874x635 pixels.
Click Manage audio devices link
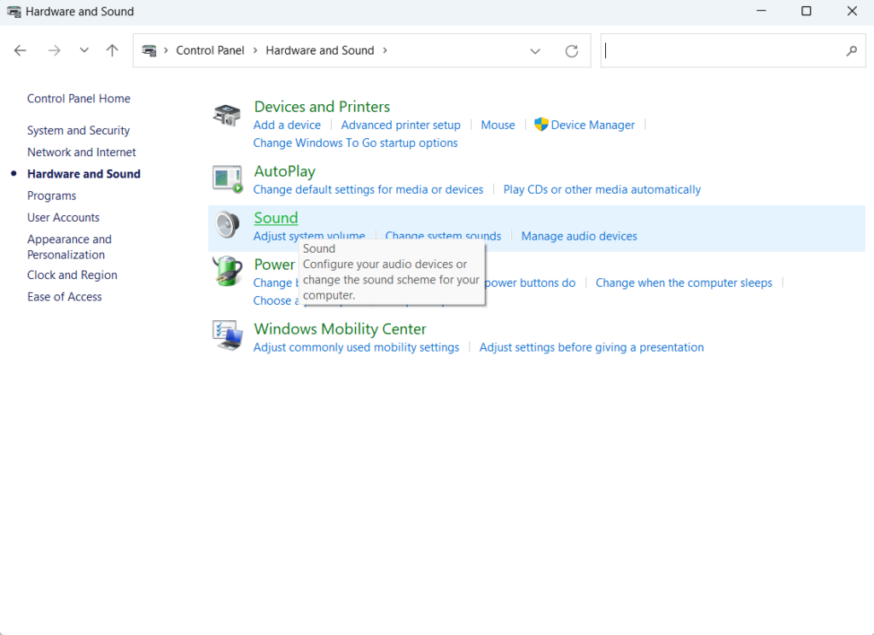click(x=579, y=236)
